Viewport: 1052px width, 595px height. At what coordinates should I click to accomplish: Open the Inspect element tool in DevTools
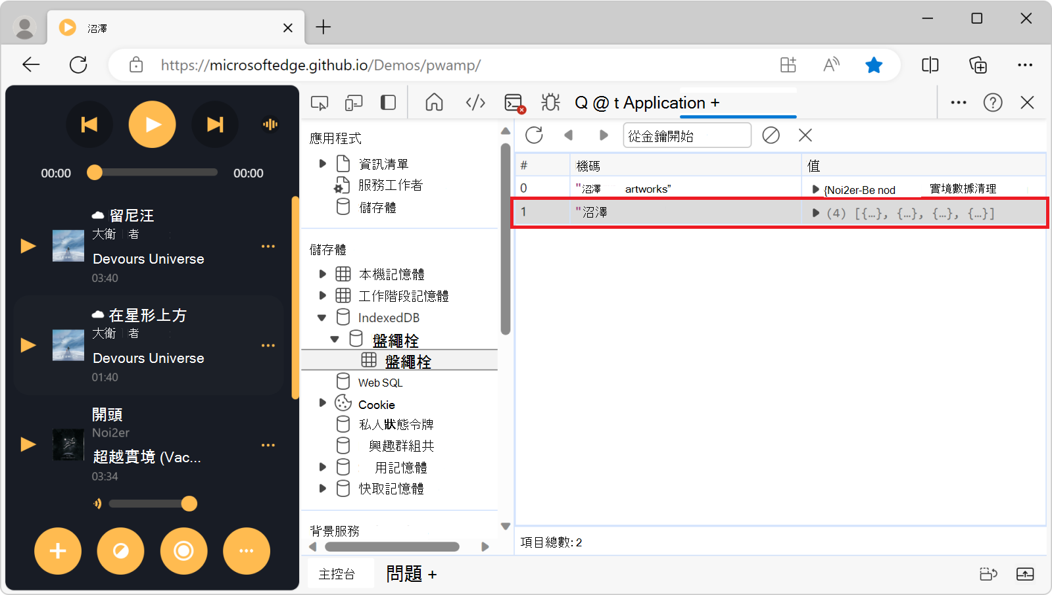pos(320,103)
